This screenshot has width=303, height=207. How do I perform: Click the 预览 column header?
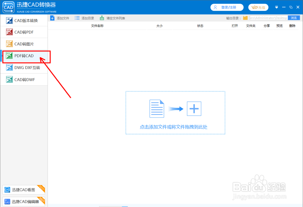[279, 26]
